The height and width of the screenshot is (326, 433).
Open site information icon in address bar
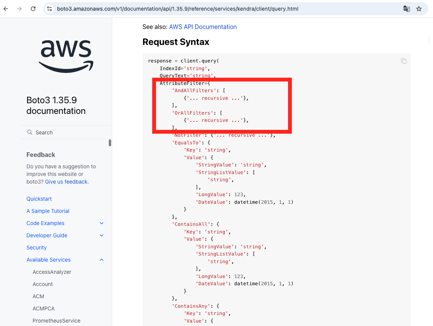[49, 9]
